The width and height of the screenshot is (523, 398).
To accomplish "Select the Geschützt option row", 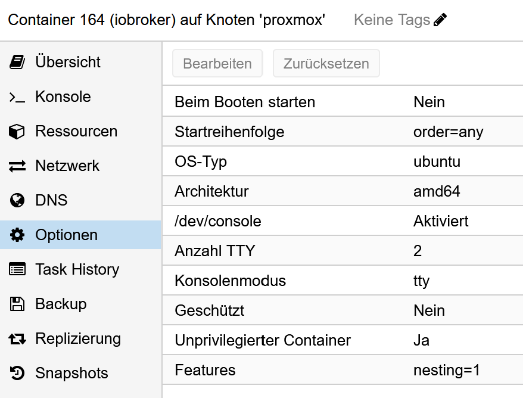I will 343,310.
